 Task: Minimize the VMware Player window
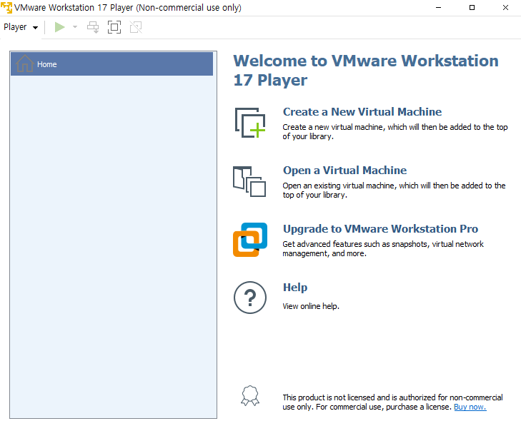pyautogui.click(x=439, y=7)
